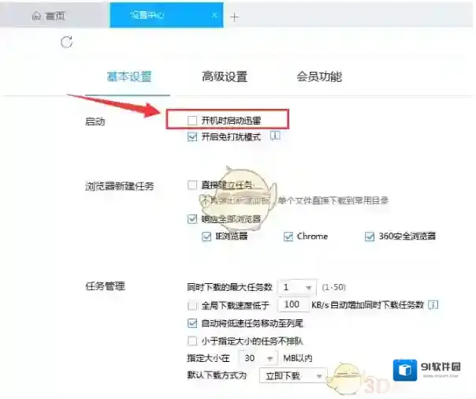Disable the Chrome browser checkbox

(x=288, y=237)
